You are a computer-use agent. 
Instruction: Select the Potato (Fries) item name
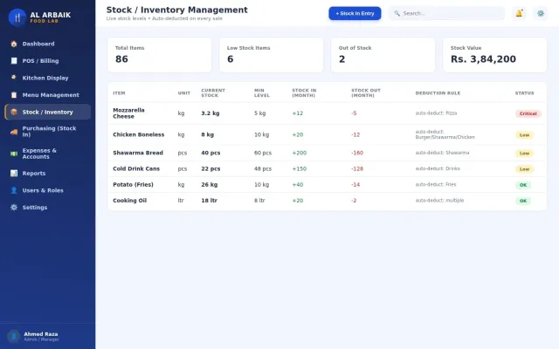pos(133,184)
